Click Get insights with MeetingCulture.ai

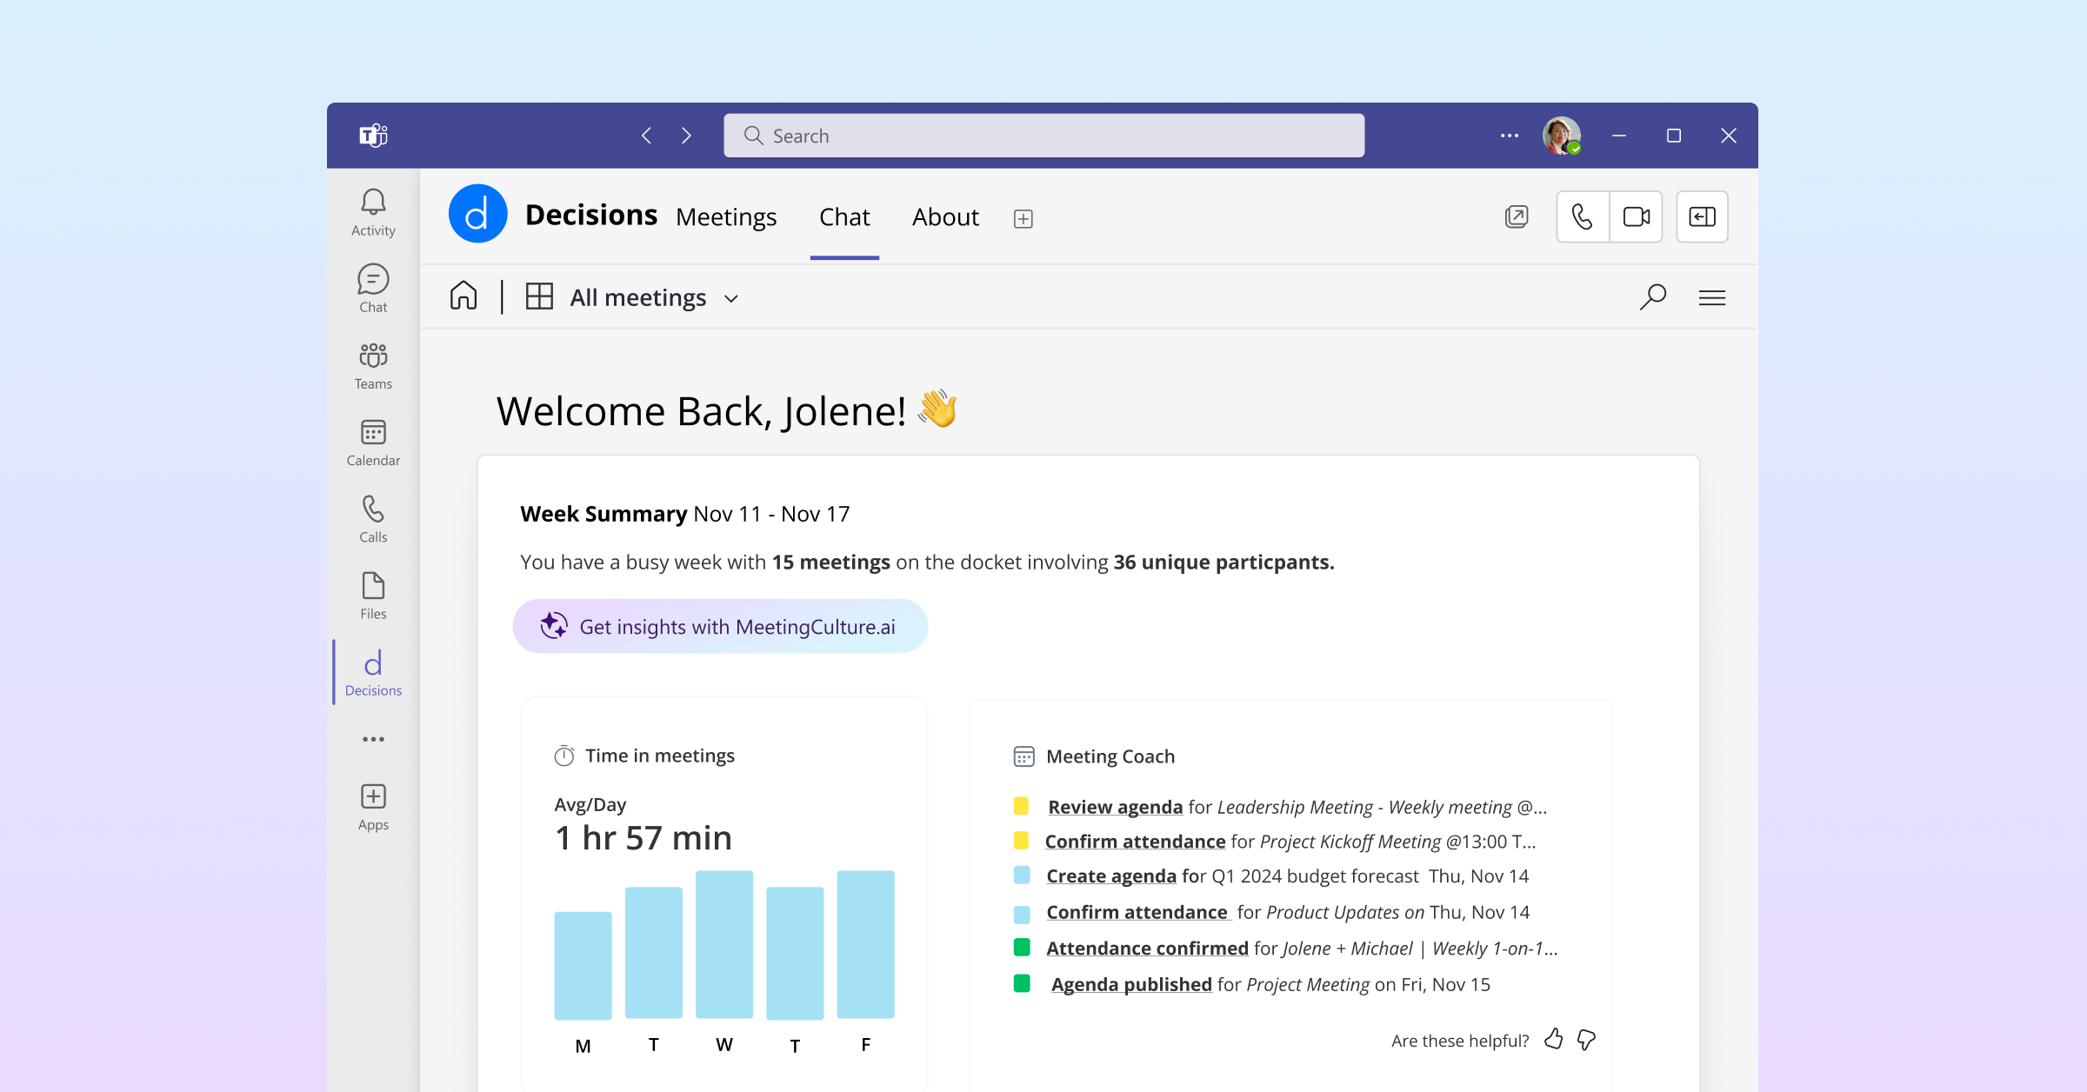tap(720, 626)
